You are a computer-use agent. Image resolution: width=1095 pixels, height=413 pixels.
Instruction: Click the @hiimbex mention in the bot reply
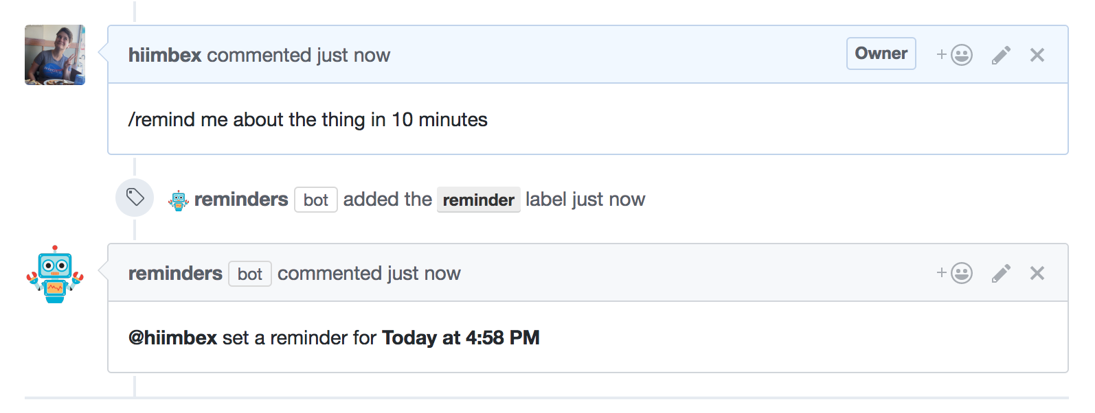click(172, 338)
